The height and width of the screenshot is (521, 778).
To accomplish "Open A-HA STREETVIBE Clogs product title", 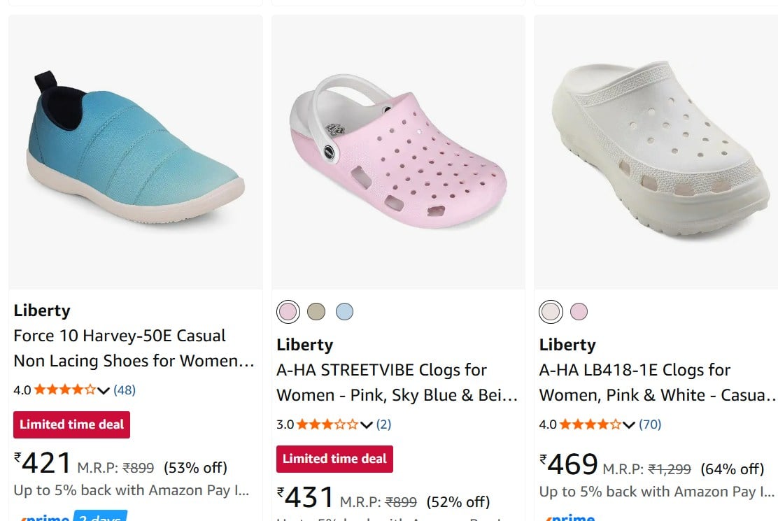I will [x=397, y=383].
